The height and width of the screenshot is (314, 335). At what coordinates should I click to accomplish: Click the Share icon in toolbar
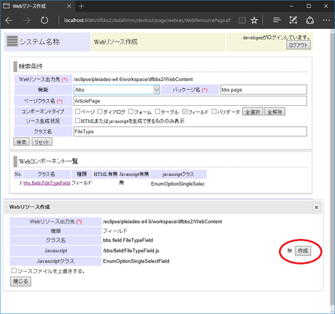coord(310,20)
